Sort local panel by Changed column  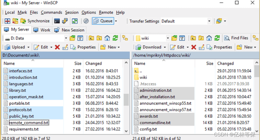[103, 64]
